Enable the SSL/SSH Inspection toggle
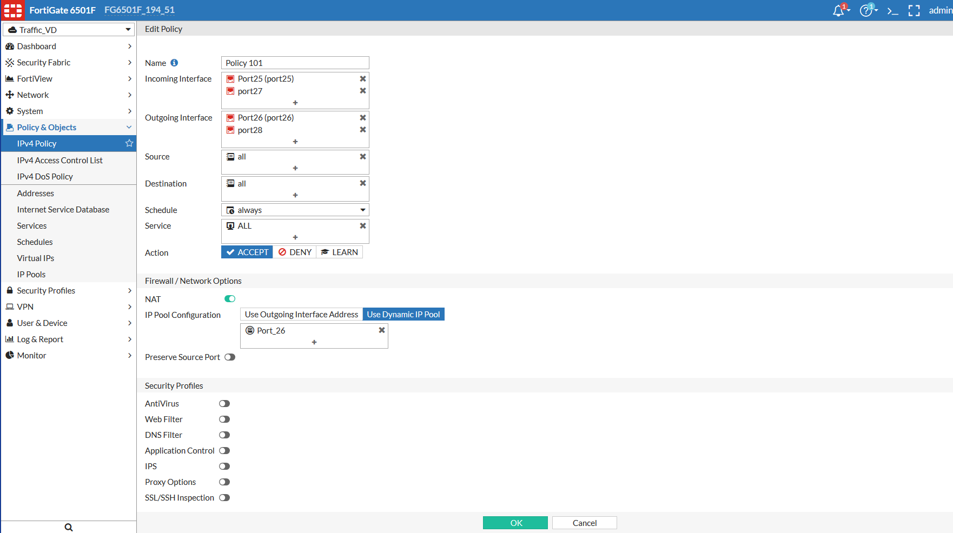Image resolution: width=953 pixels, height=533 pixels. tap(224, 497)
